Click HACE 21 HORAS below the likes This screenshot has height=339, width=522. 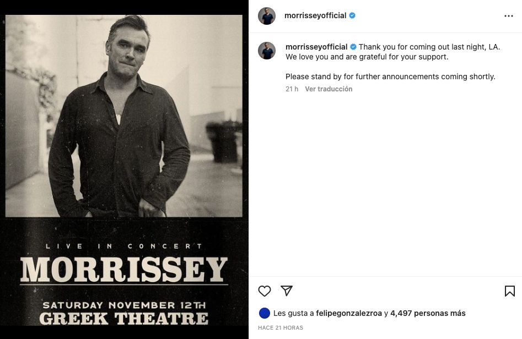281,327
